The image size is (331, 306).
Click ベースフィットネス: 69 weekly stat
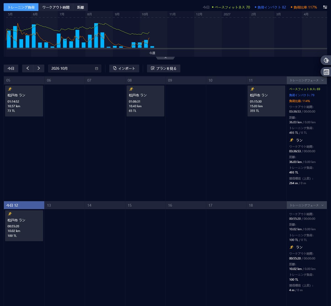pos(305,89)
